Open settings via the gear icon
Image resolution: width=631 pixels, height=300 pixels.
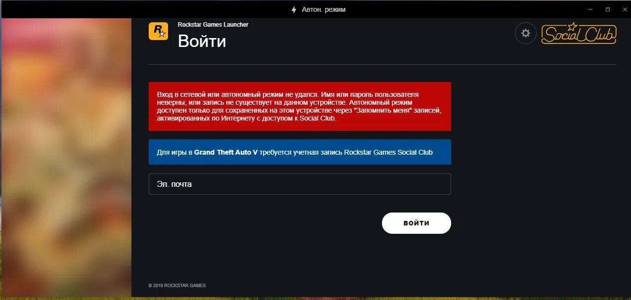click(526, 33)
